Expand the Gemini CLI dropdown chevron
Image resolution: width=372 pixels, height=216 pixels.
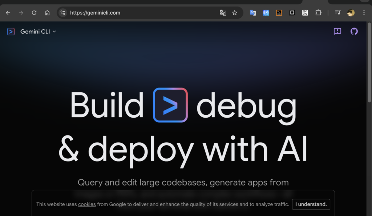54,32
